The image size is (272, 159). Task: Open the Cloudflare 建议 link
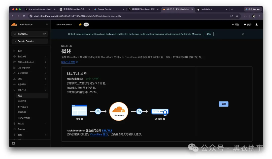(x=99, y=134)
